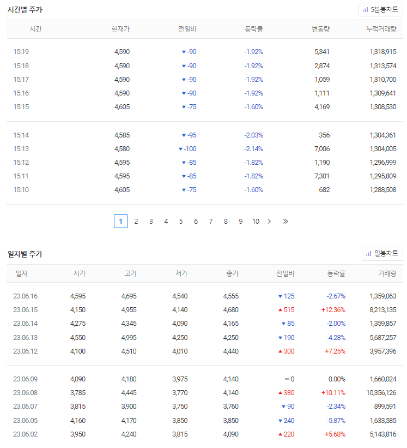Go to page 6
Screen dimensions: 407x448
[196, 222]
